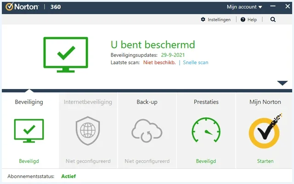The width and height of the screenshot is (294, 184).
Task: Click the Beveiliging green monitor icon
Action: 29,130
